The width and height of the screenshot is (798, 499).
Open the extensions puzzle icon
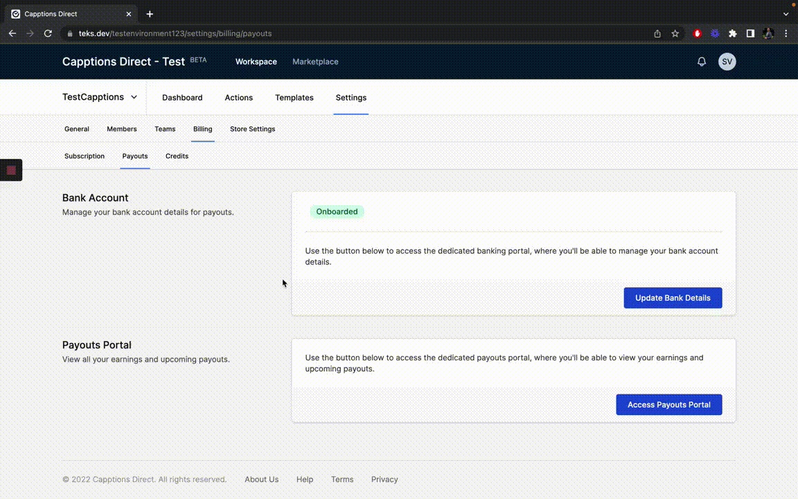[x=733, y=33]
